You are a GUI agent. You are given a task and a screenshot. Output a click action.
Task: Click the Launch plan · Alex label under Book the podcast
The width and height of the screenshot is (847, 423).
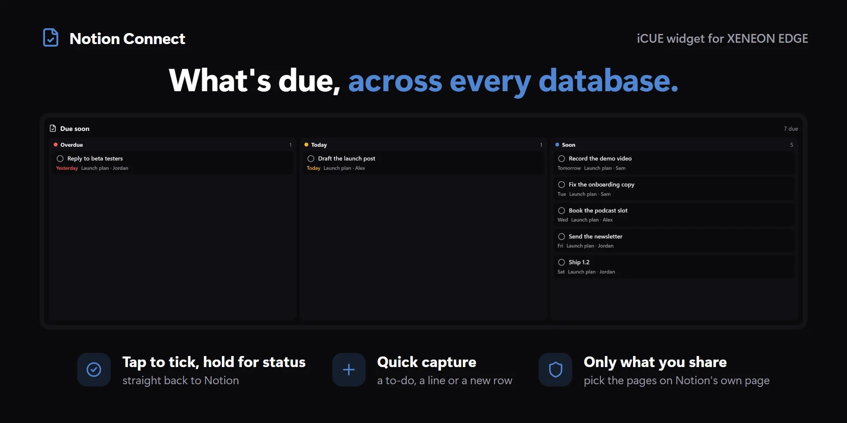pyautogui.click(x=592, y=220)
